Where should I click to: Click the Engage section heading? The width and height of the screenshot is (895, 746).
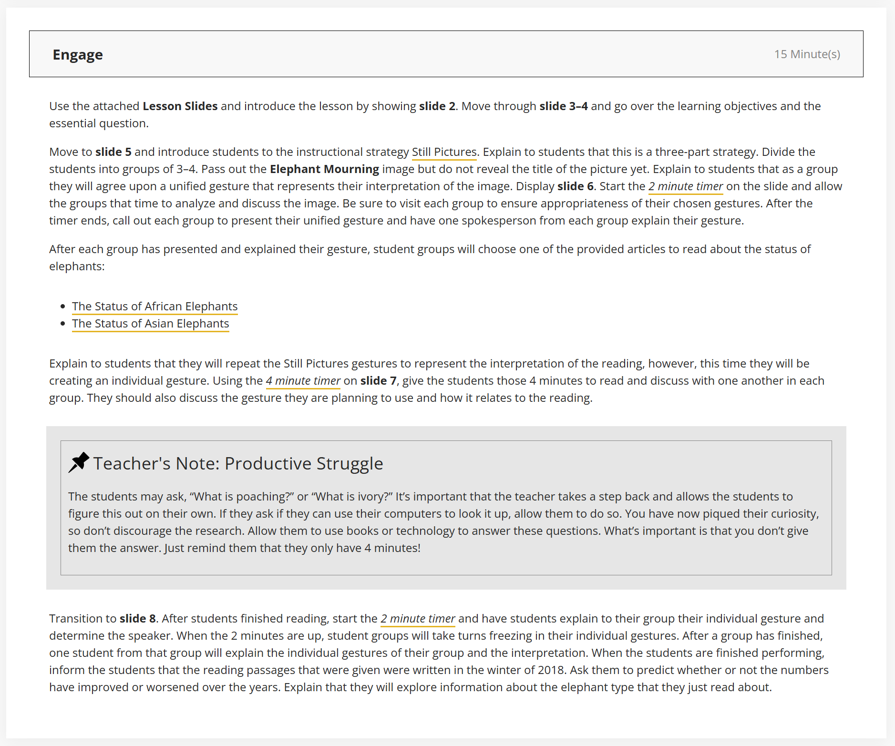[78, 55]
